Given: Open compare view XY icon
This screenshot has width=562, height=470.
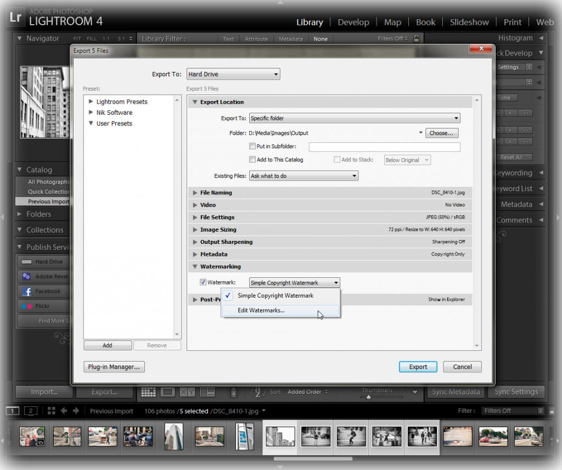Looking at the screenshot, I should 187,392.
